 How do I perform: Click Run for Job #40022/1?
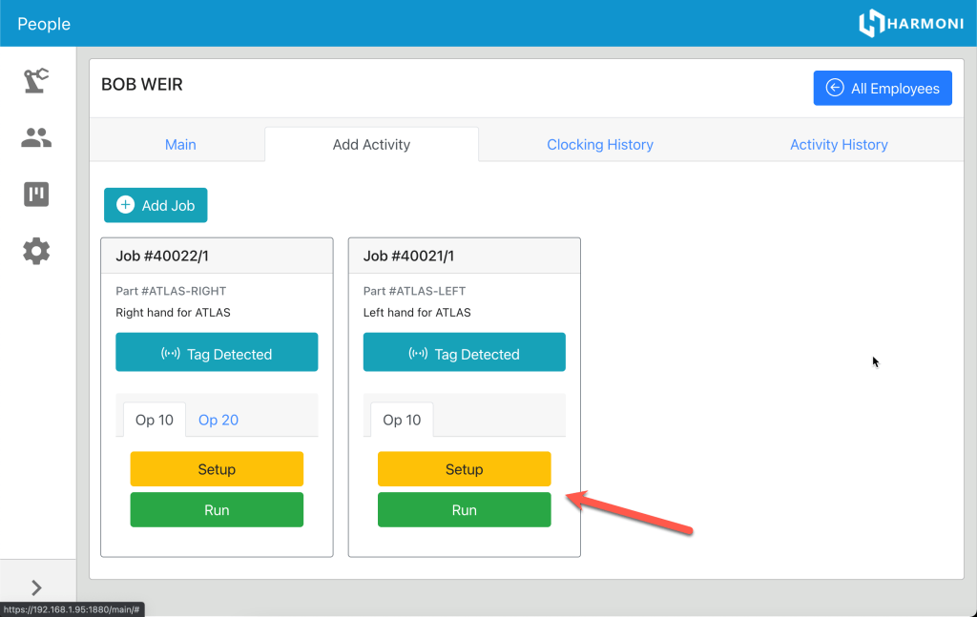(x=217, y=510)
